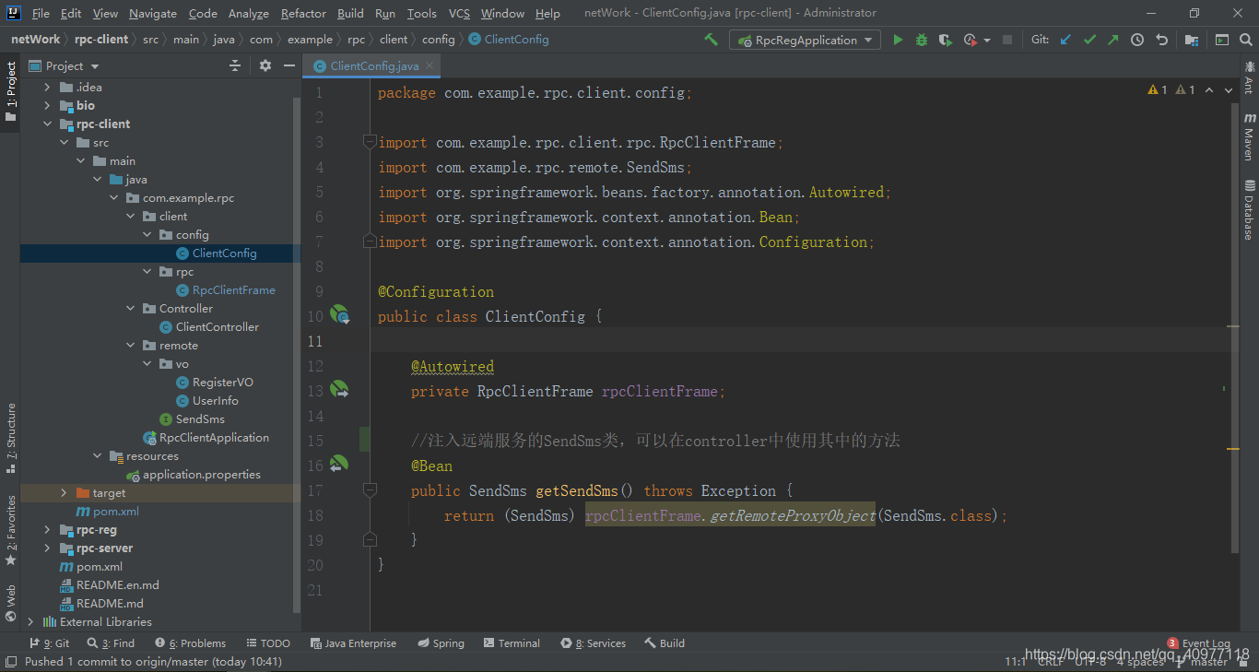Image resolution: width=1259 pixels, height=672 pixels.
Task: Open the TODO tool window
Action: coord(268,643)
